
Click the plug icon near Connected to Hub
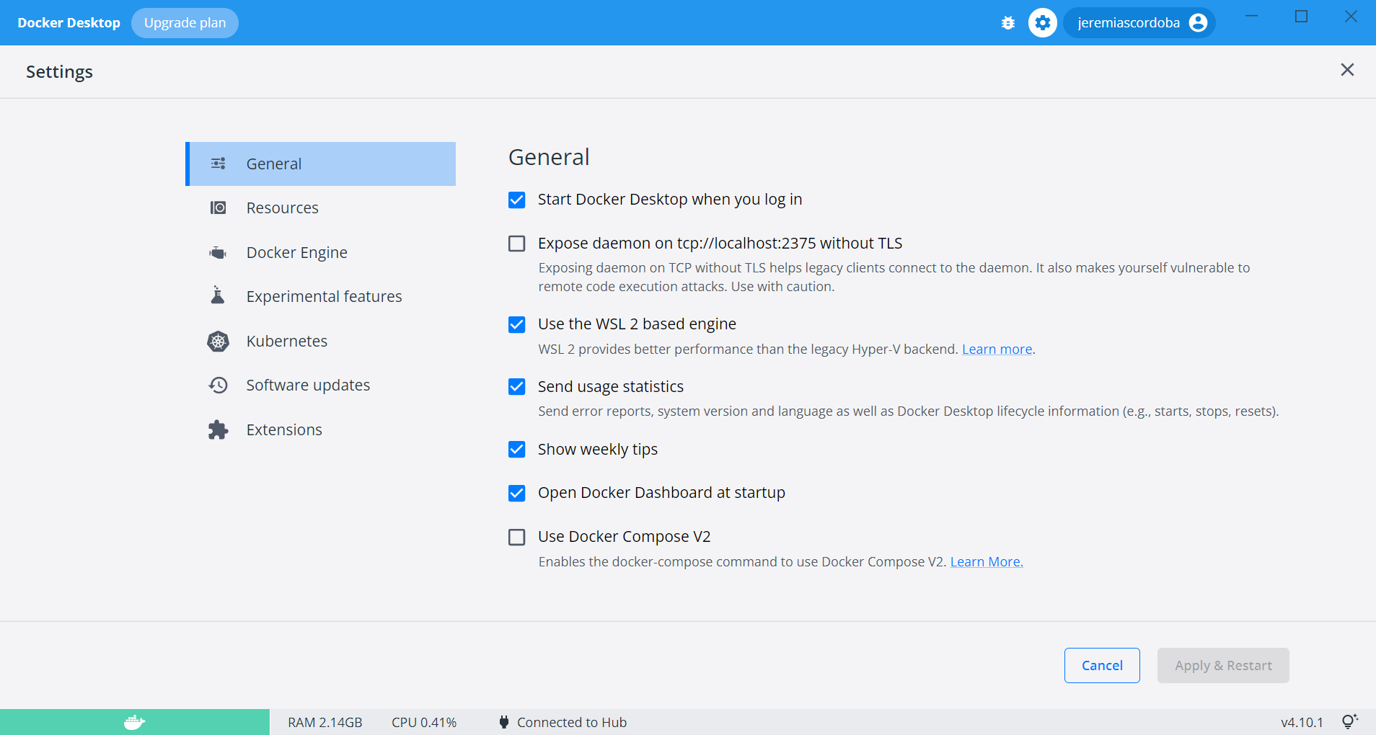pos(504,722)
